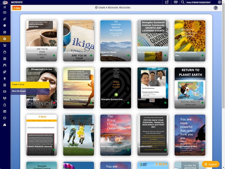
Task: Click the scrollbar up arrow
Action: (x=223, y=1)
